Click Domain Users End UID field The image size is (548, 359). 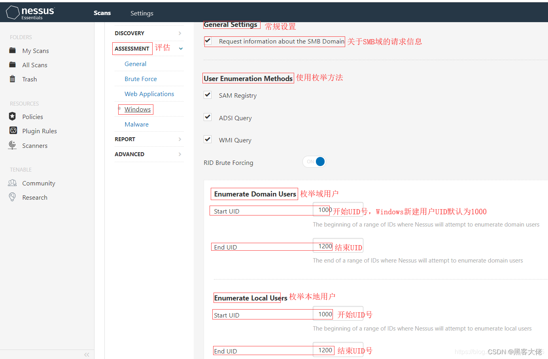[338, 246]
